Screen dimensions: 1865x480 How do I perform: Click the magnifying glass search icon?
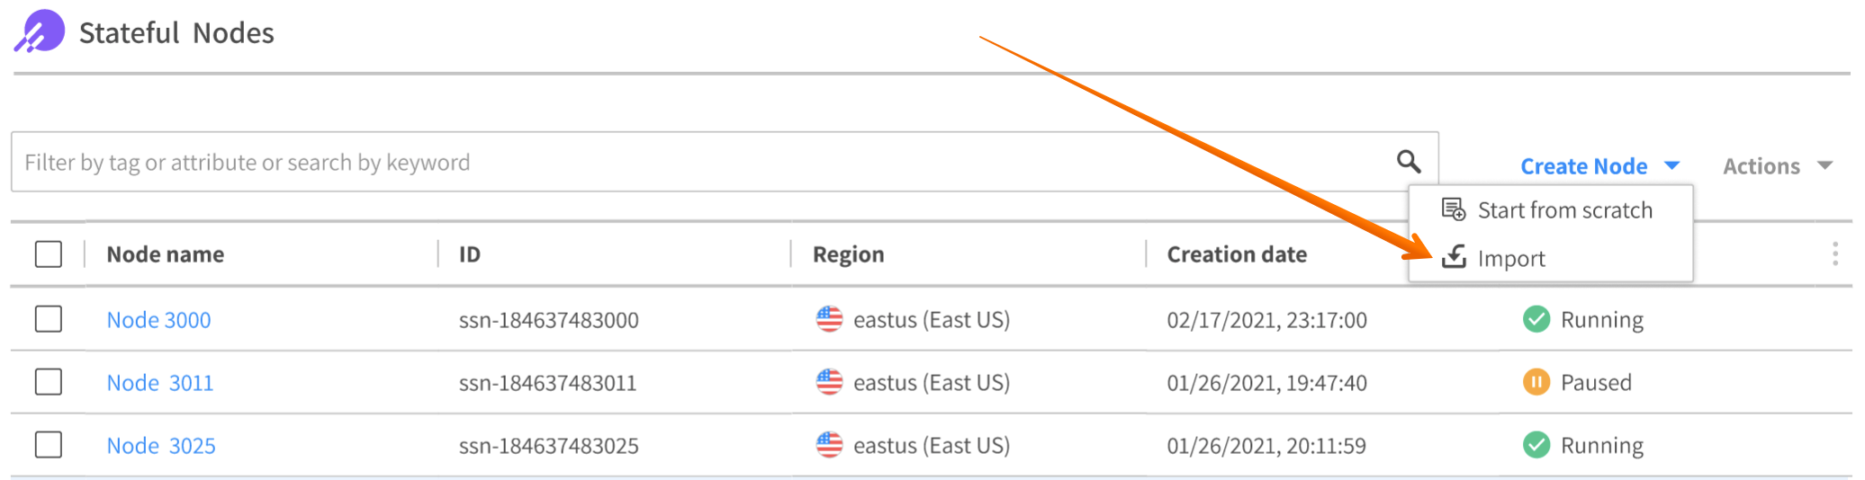coord(1409,162)
